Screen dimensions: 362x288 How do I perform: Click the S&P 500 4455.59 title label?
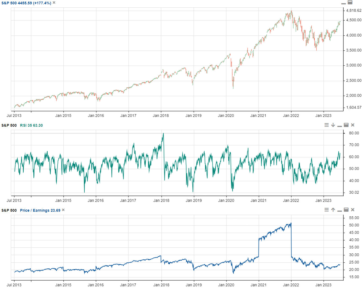[x=26, y=3]
